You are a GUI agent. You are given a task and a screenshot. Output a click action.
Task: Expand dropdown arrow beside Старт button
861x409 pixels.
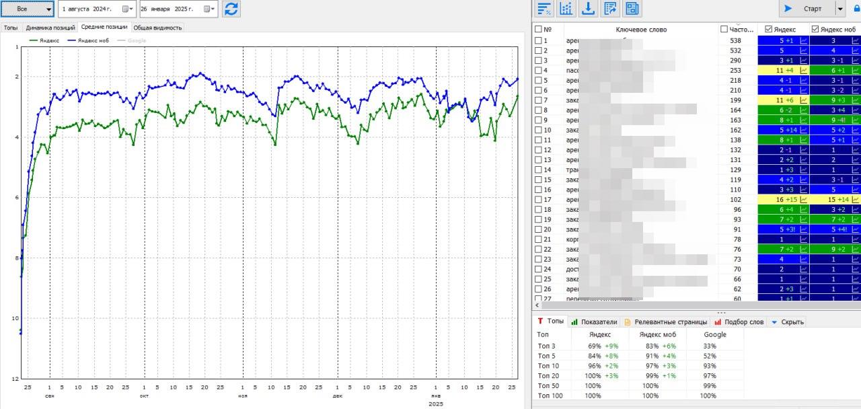(840, 9)
